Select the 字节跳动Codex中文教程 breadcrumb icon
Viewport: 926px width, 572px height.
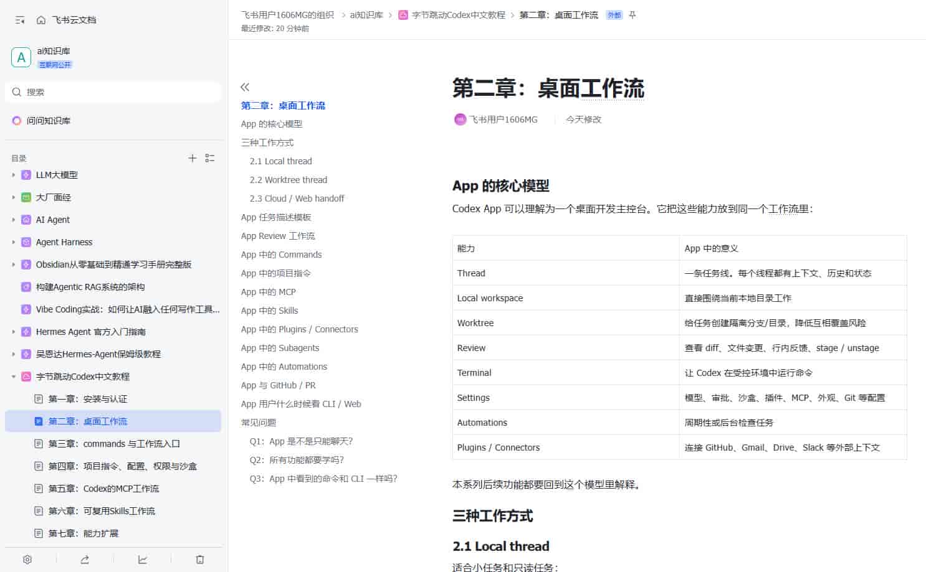coord(403,15)
